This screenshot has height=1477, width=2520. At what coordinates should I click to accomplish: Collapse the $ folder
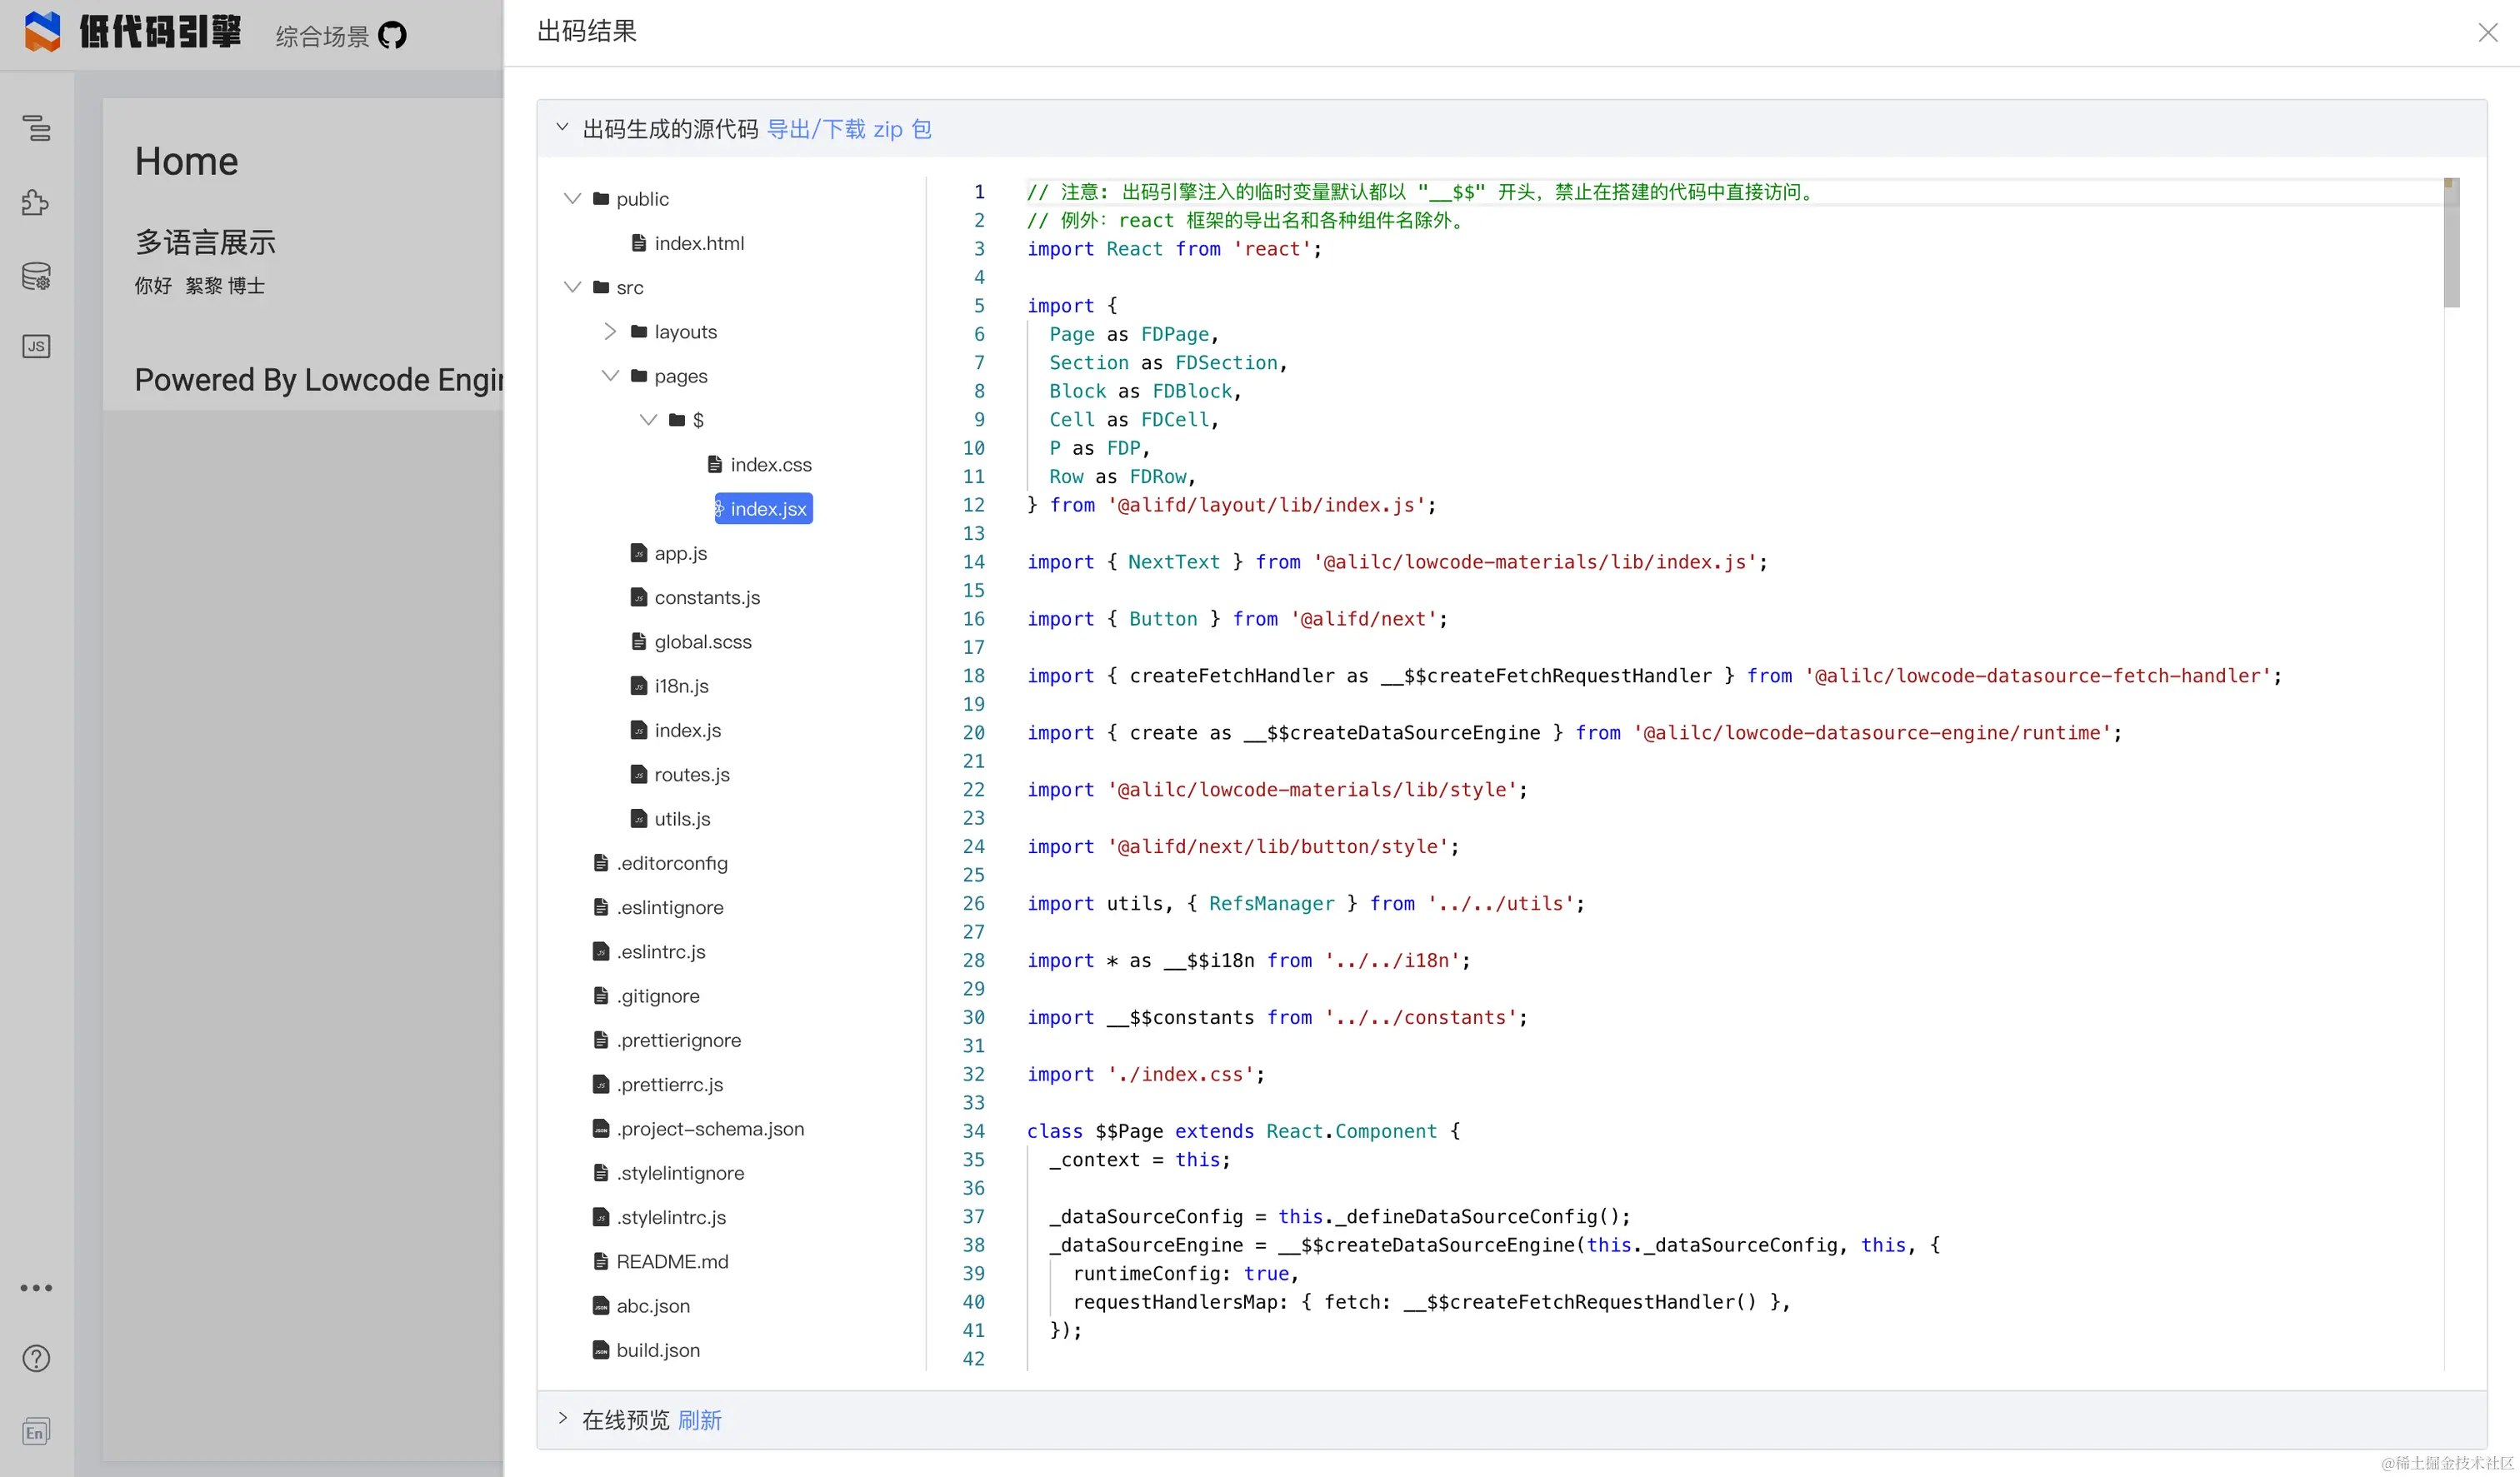(648, 420)
